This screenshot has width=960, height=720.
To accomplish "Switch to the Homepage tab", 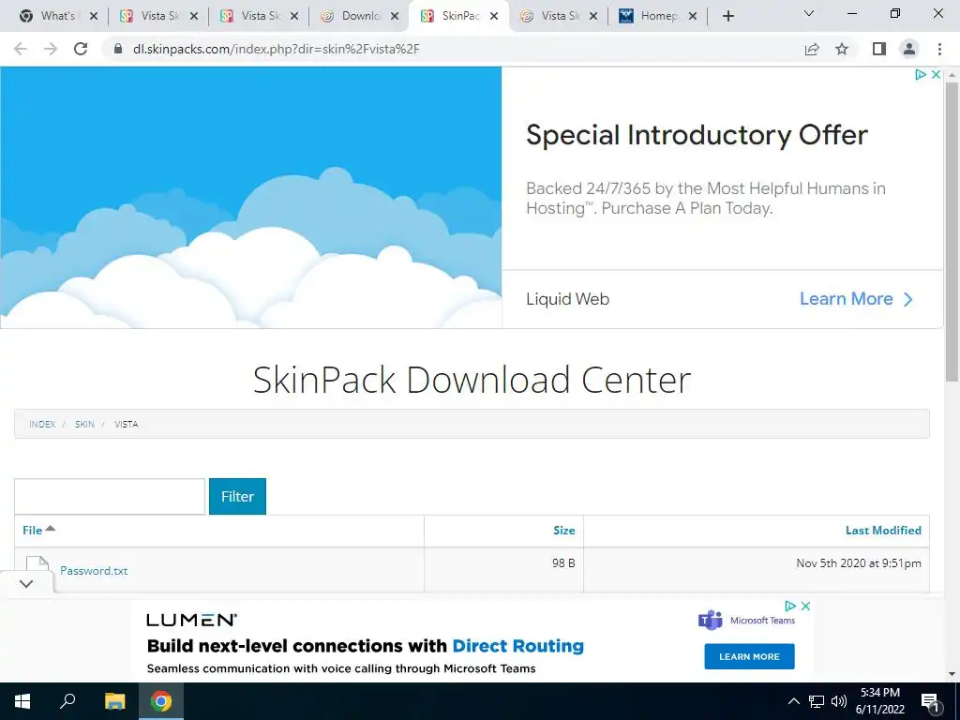I will (x=658, y=16).
